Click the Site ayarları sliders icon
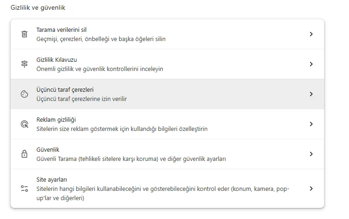349x219 pixels. coord(24,188)
